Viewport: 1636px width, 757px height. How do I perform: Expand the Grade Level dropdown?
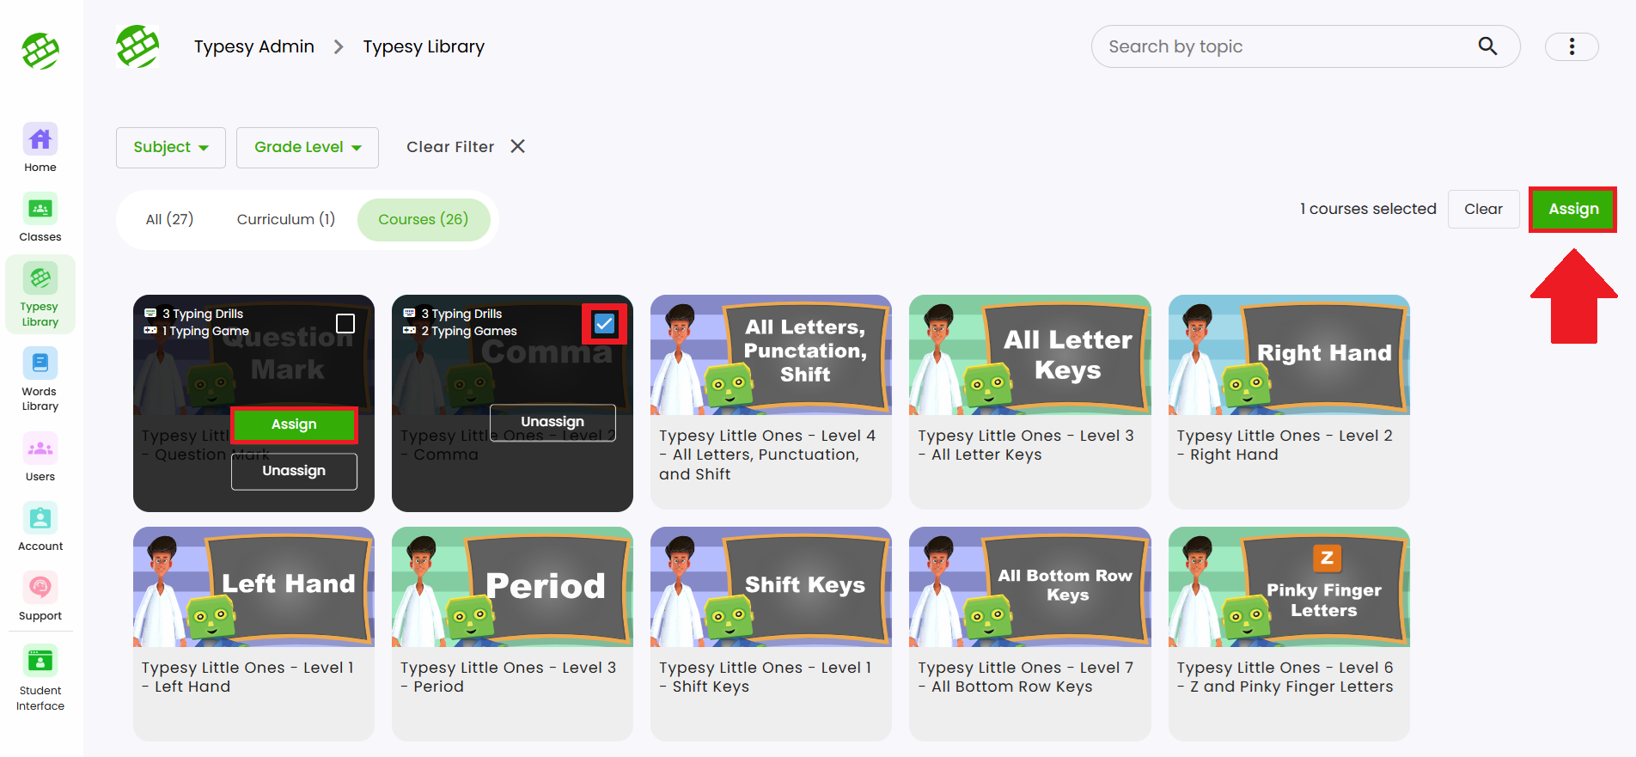(307, 147)
